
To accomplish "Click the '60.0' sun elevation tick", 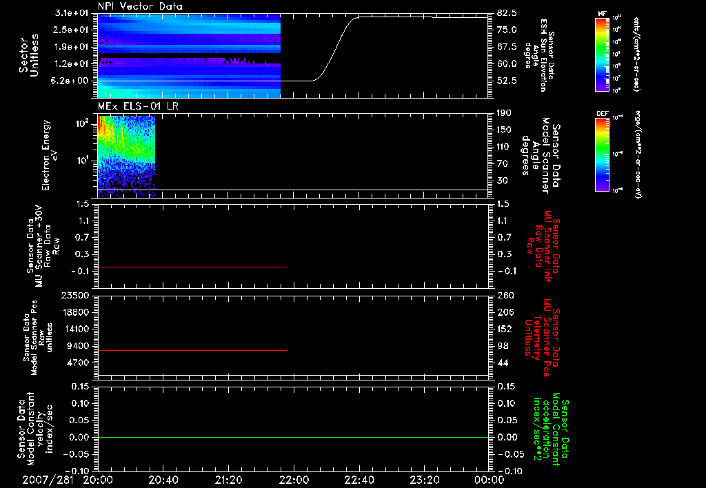I will pos(507,64).
